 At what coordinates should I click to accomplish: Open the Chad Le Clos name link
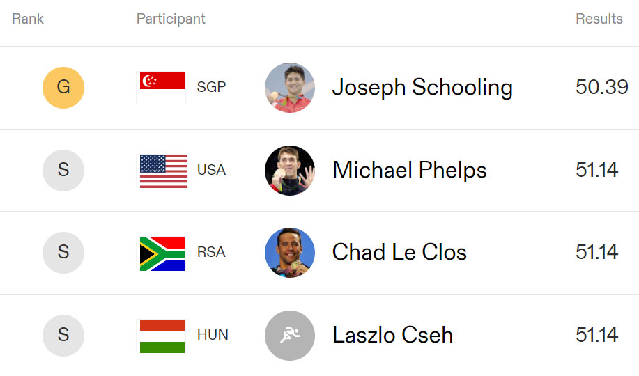pos(399,252)
